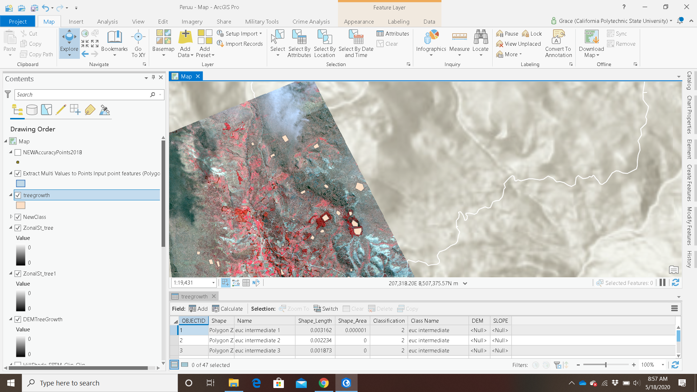This screenshot has width=697, height=392.
Task: Open the Basemap dropdown gallery
Action: (x=163, y=55)
